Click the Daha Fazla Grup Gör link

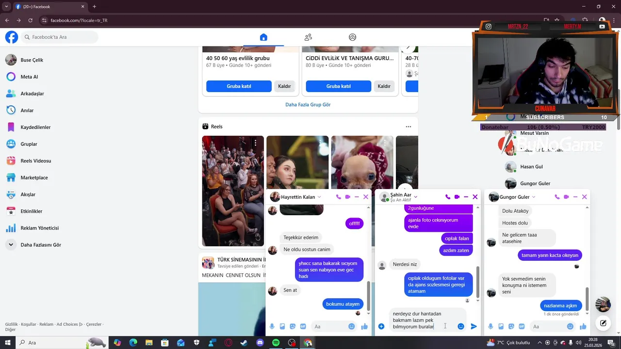click(308, 105)
